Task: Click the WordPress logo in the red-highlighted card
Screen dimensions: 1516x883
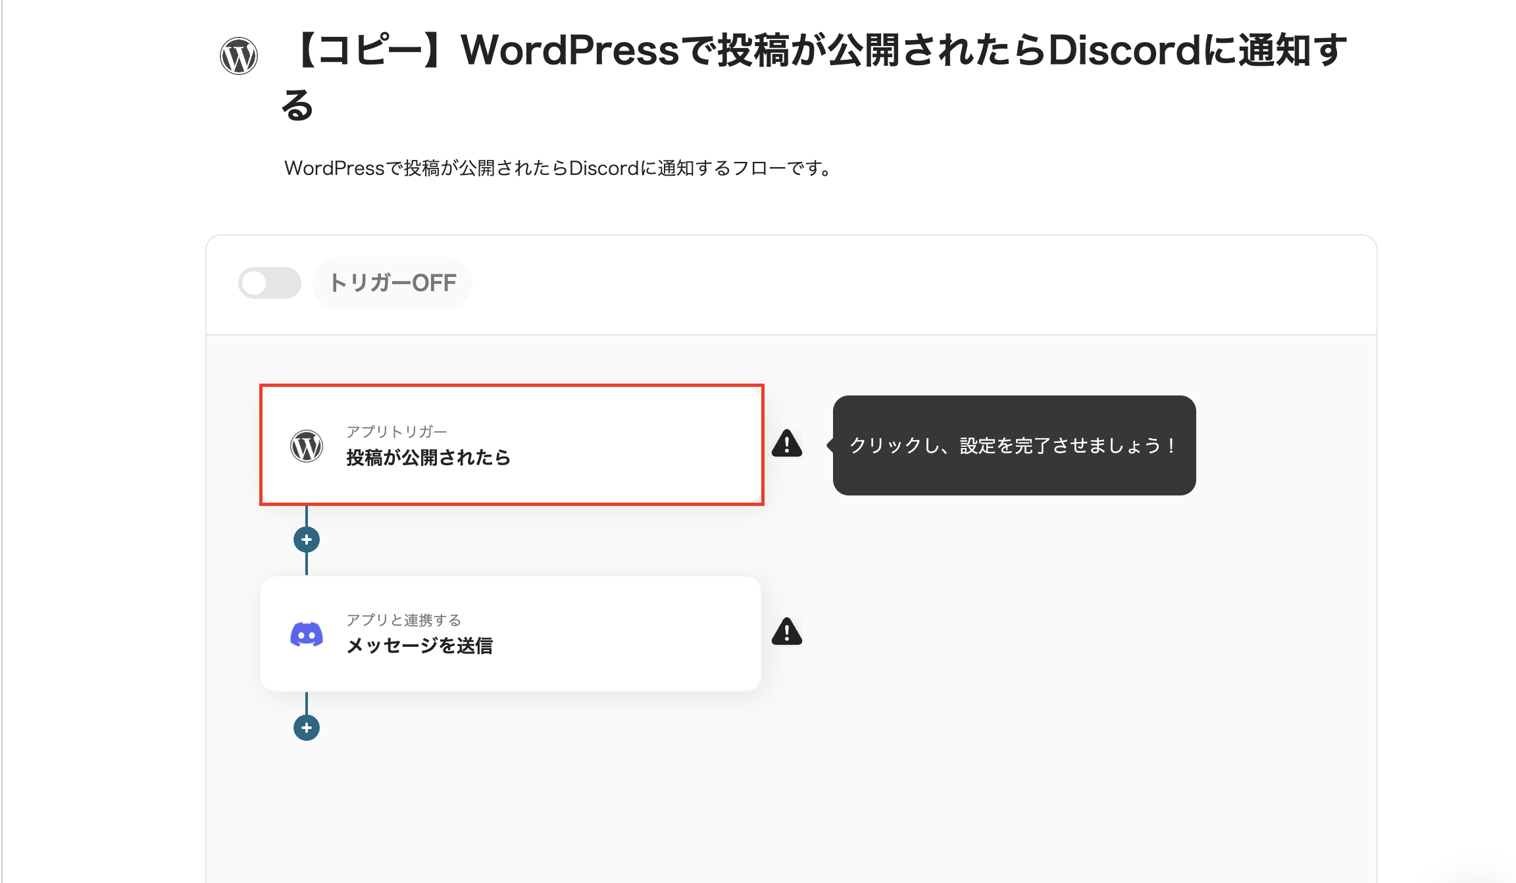Action: point(307,445)
